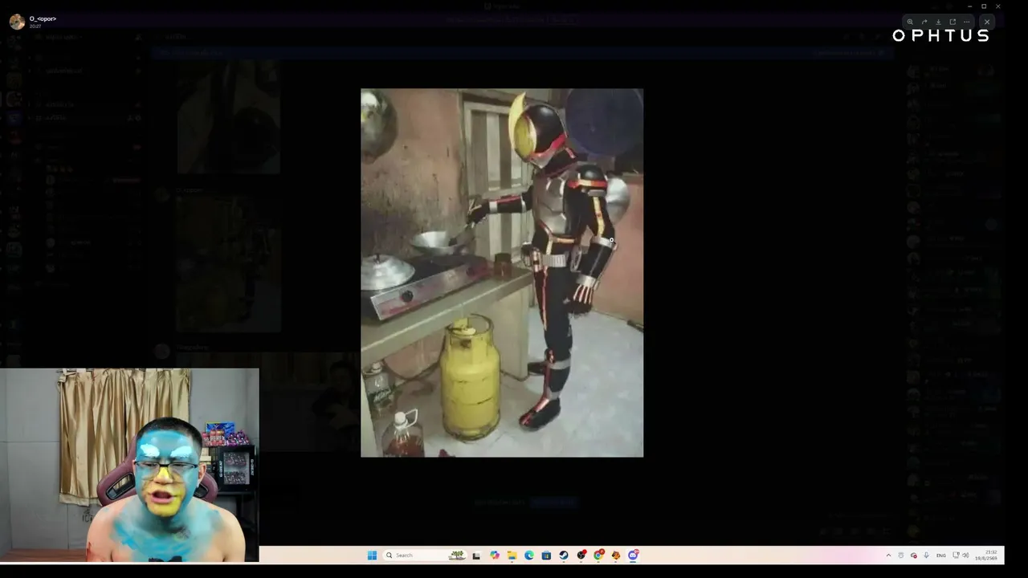Open Microsoft Store from the taskbar
1028x578 pixels.
click(x=546, y=555)
